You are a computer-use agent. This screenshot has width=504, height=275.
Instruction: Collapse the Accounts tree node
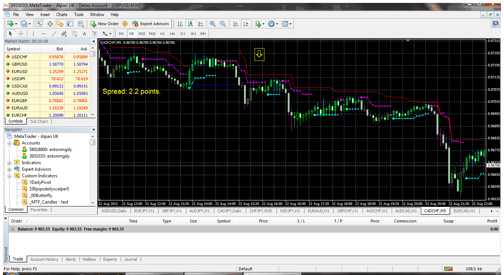coord(9,143)
